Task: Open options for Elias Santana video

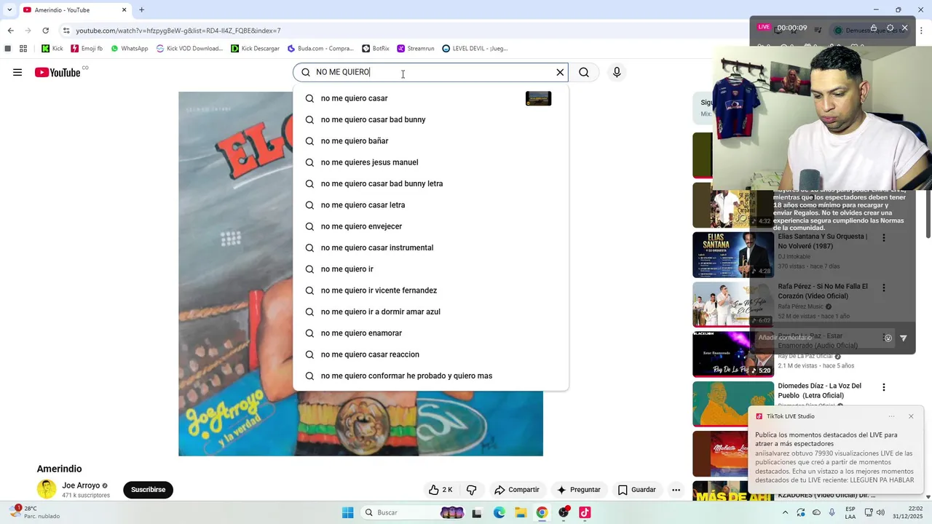Action: click(x=884, y=238)
